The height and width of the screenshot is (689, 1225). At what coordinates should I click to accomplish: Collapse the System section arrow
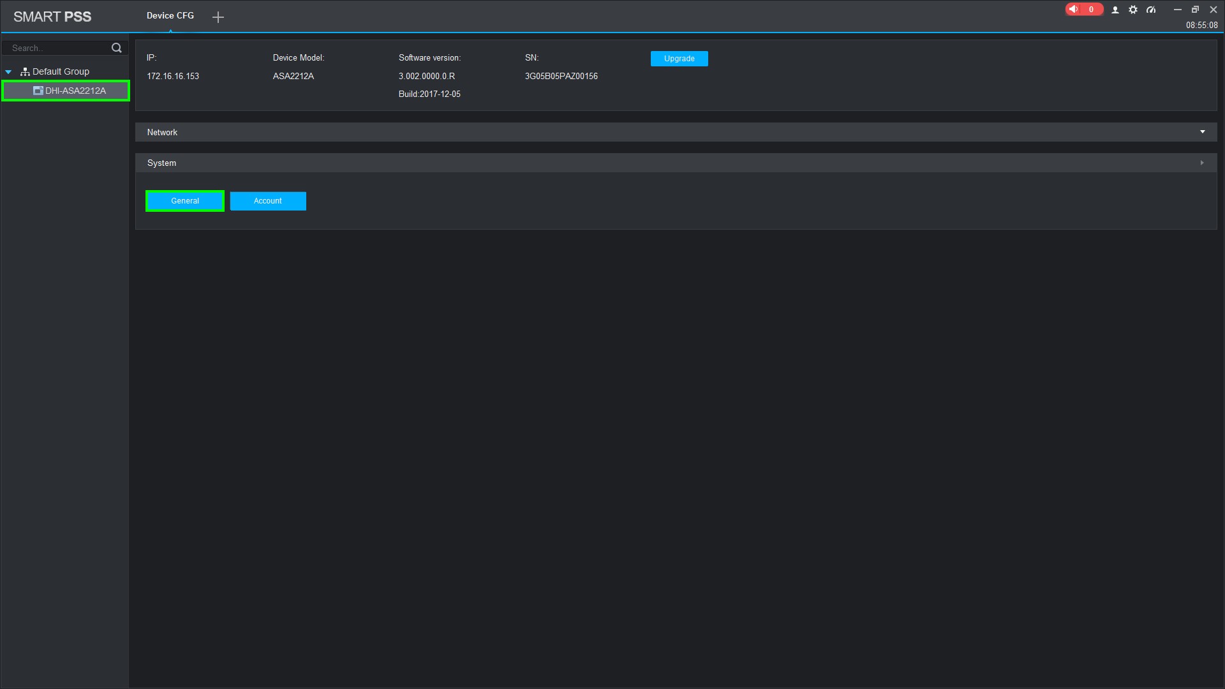tap(1202, 163)
